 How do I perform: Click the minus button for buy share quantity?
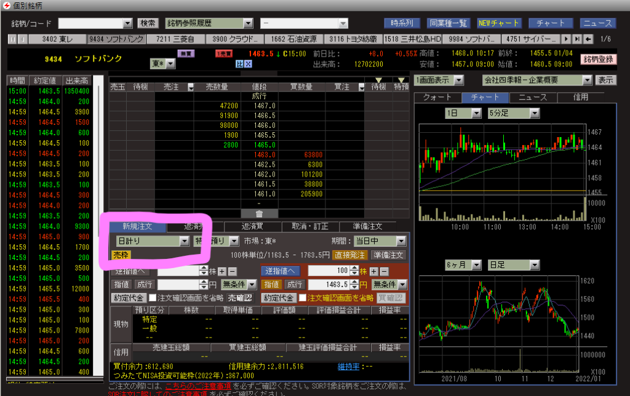coord(384,272)
